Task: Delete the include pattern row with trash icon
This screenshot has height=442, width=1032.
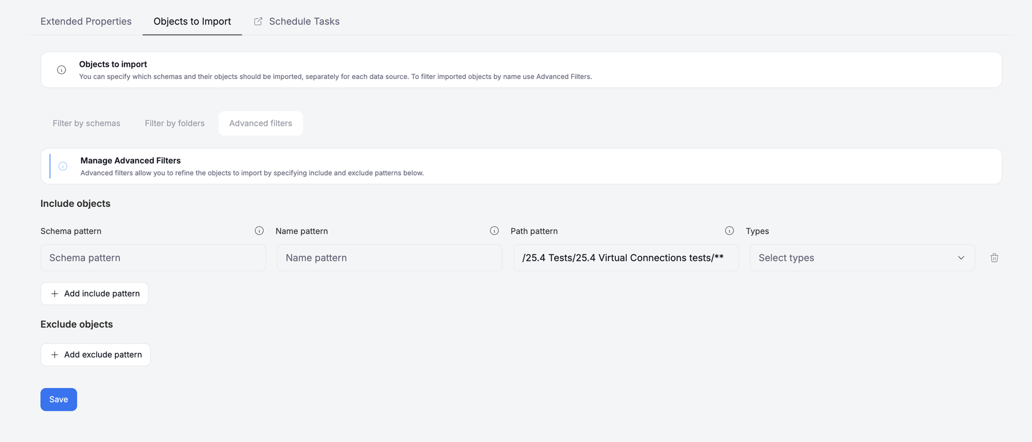Action: click(x=994, y=258)
